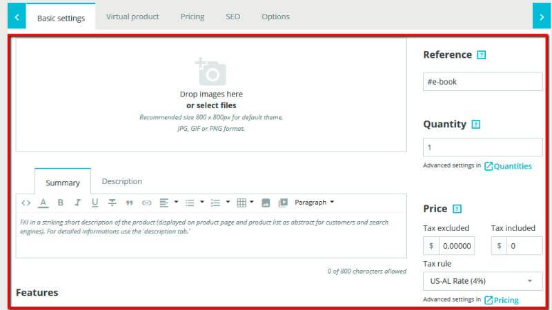The image size is (552, 310).
Task: Click the 'Features' heading
Action: tap(37, 292)
